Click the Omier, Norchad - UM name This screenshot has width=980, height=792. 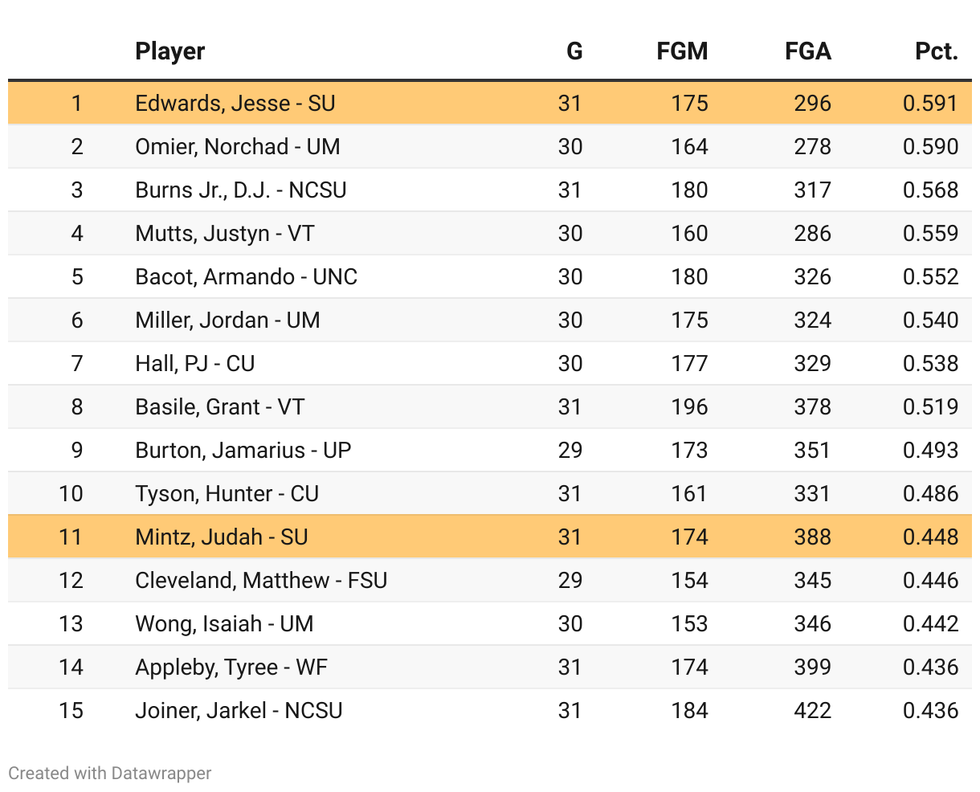pos(238,146)
